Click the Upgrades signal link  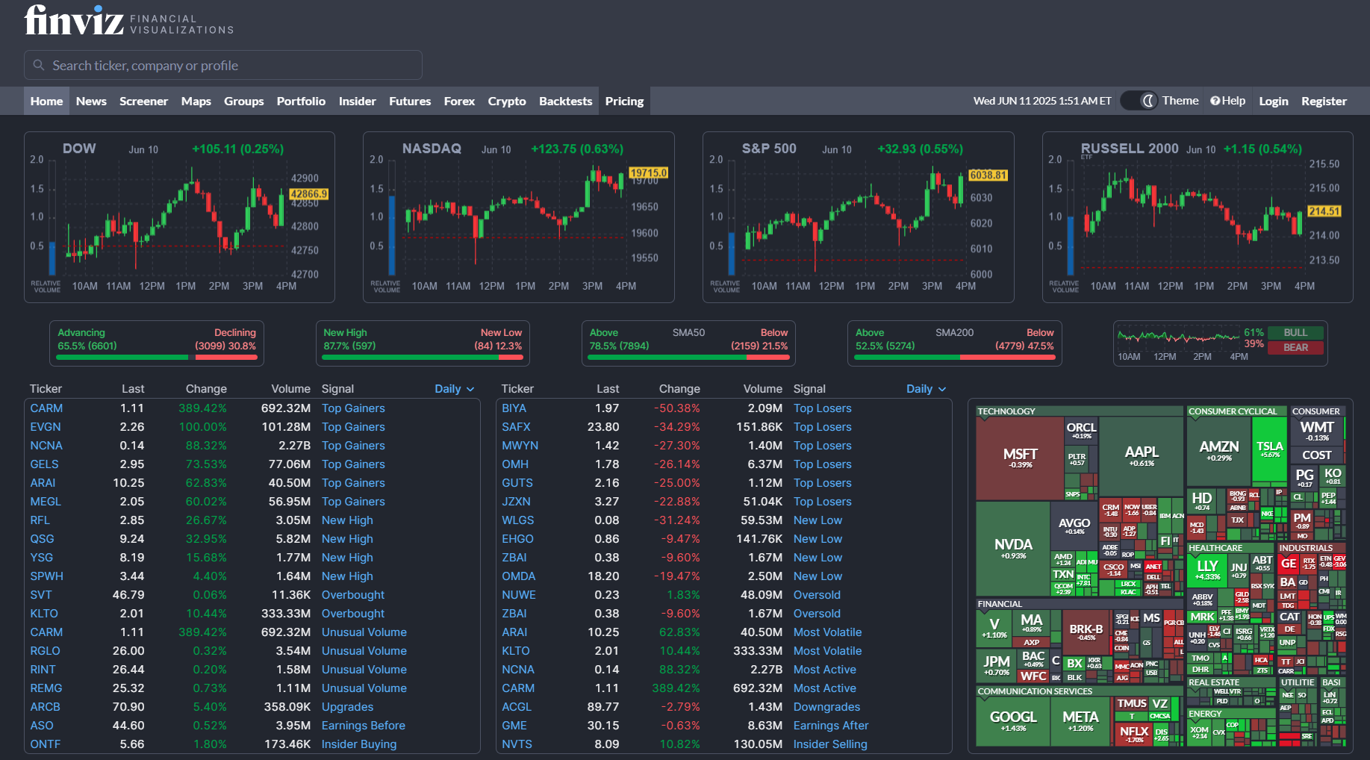click(347, 707)
